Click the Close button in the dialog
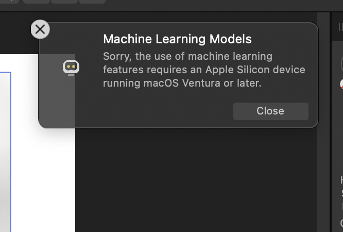The height and width of the screenshot is (232, 343). [270, 111]
